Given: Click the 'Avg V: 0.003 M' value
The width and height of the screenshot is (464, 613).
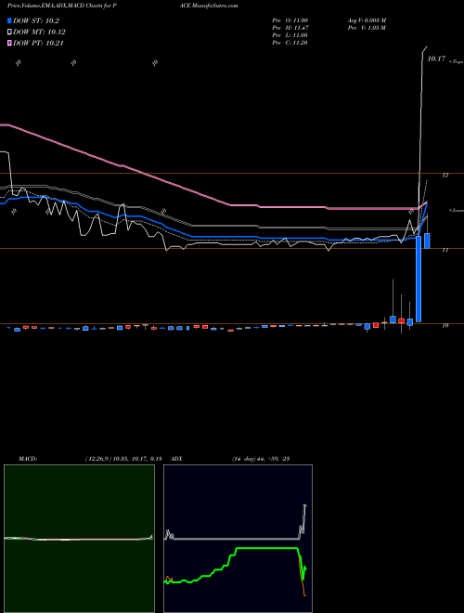Looking at the screenshot, I should coord(367,20).
